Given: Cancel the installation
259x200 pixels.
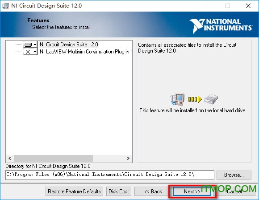Looking at the screenshot, I should (x=234, y=192).
